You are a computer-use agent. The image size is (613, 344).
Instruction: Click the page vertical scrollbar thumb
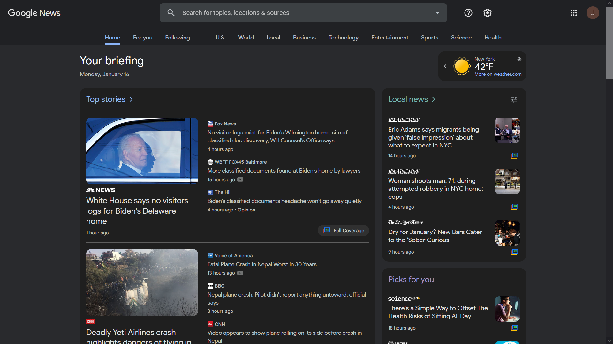coord(609,42)
